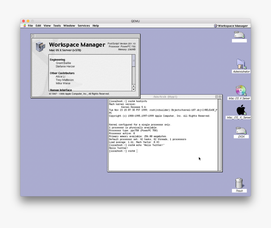Click the terminal prompt to place the cursor
This screenshot has width=271, height=228.
click(137, 151)
